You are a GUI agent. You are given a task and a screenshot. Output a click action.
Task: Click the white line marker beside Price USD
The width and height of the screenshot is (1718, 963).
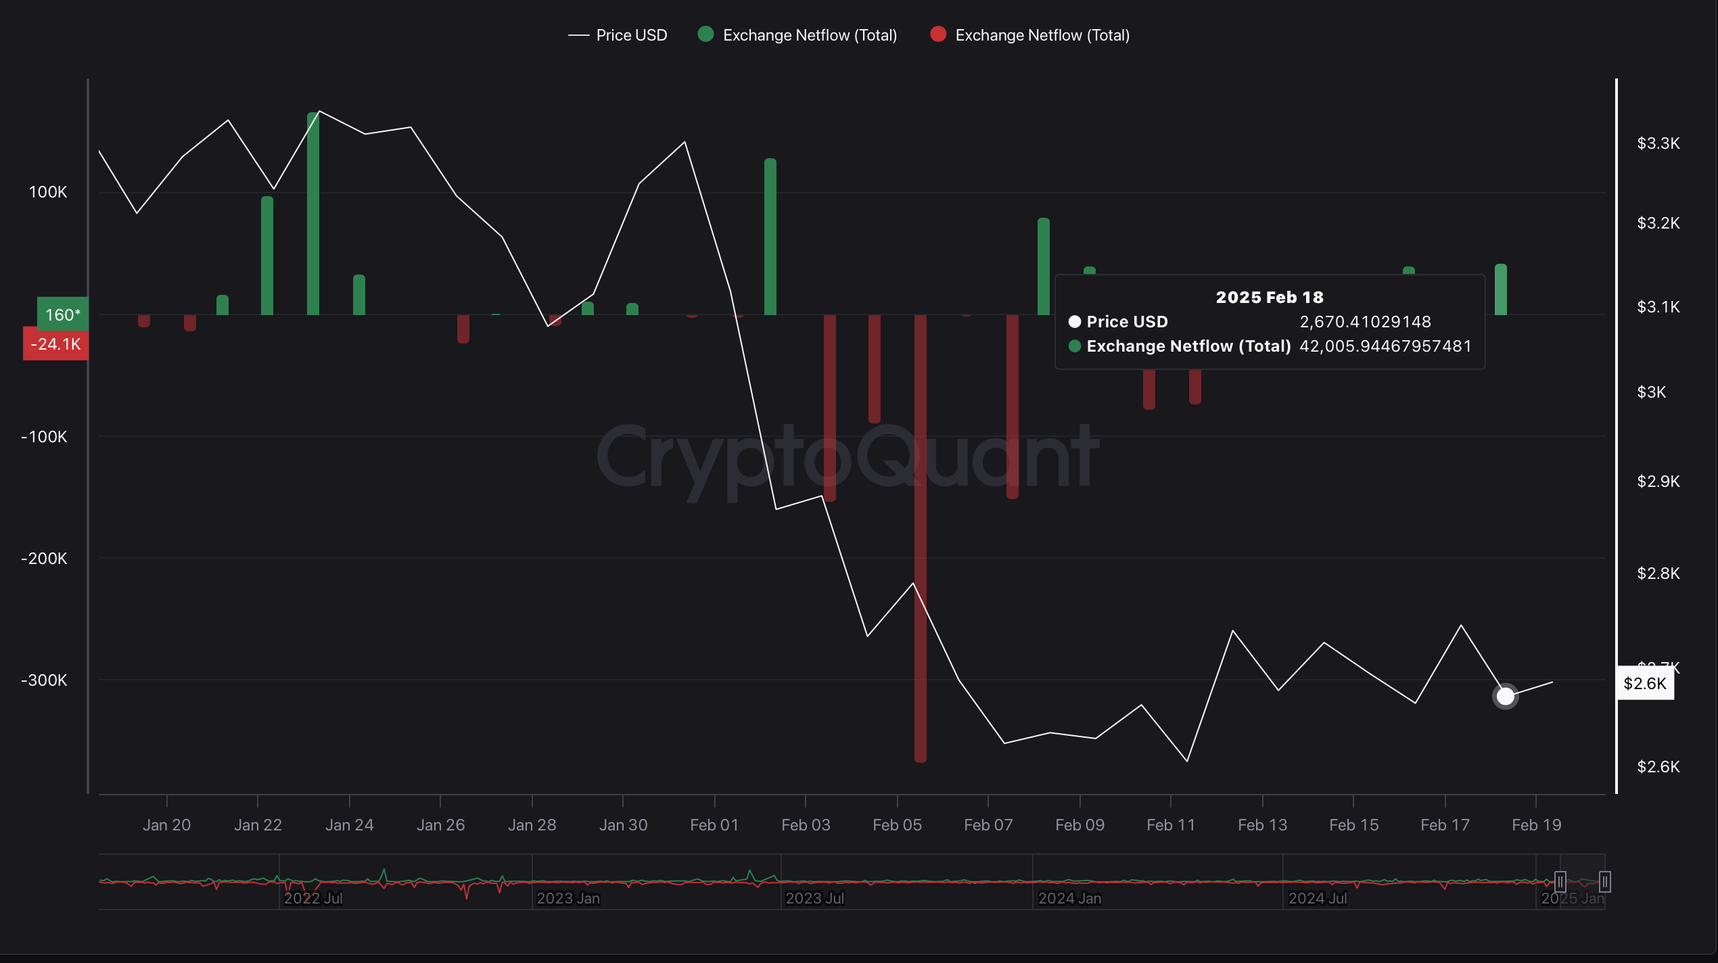(578, 35)
